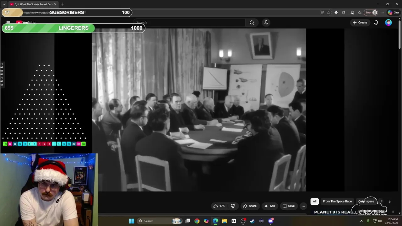This screenshot has height=226, width=402.
Task: Add this page to favorites with star
Action: pyautogui.click(x=329, y=13)
